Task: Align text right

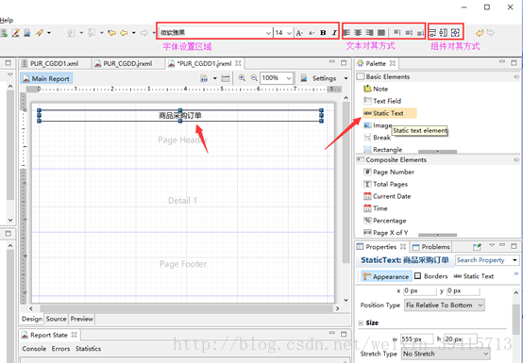Action: tap(369, 33)
